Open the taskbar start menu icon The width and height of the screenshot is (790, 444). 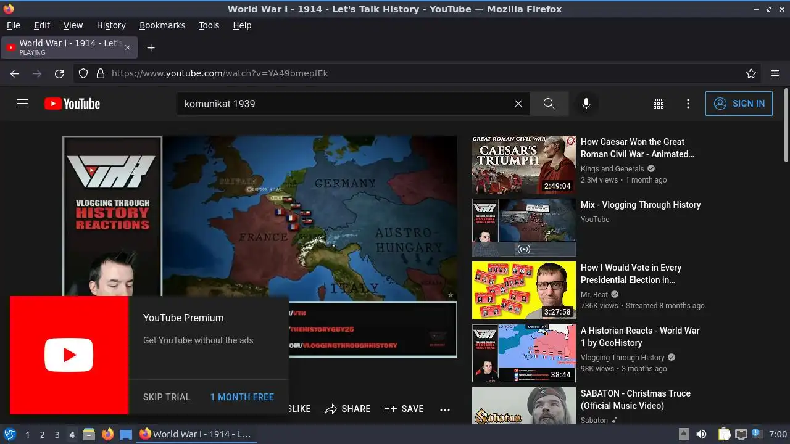pos(10,434)
